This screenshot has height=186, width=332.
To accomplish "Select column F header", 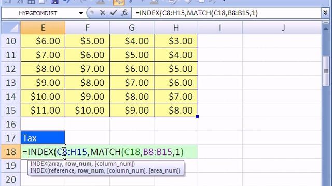I will [x=87, y=27].
